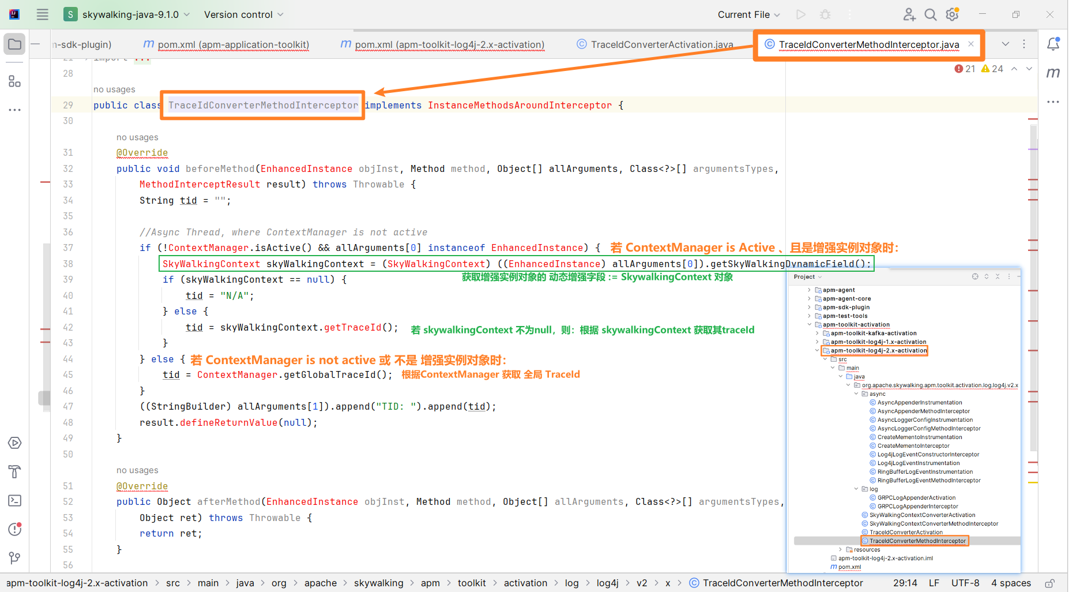Viewport: 1069px width, 592px height.
Task: Open the Git tool window
Action: coord(15,558)
